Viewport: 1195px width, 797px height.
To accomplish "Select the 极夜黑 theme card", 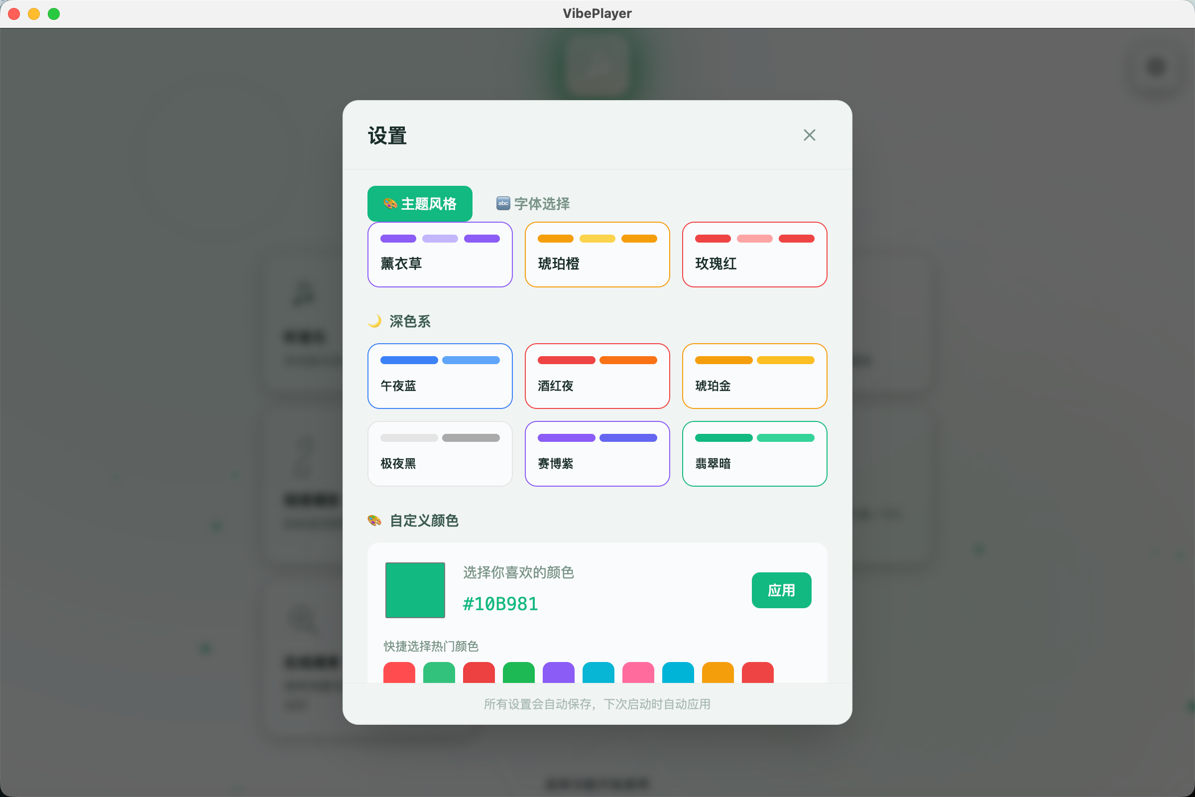I will (440, 454).
